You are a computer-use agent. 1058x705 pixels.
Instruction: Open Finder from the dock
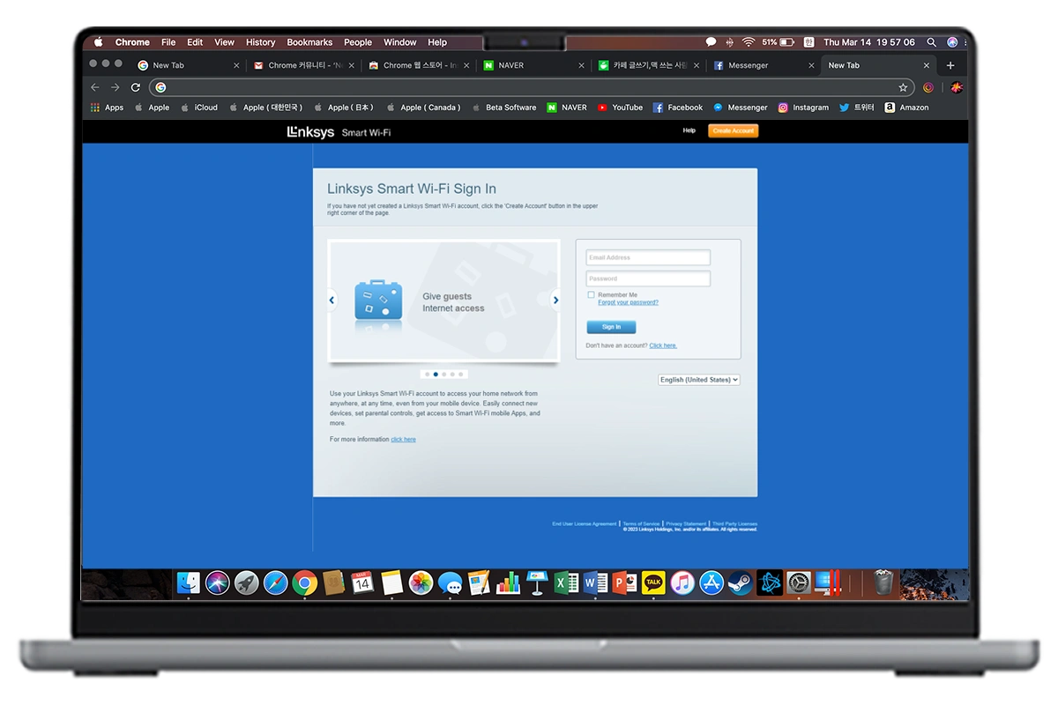(188, 583)
